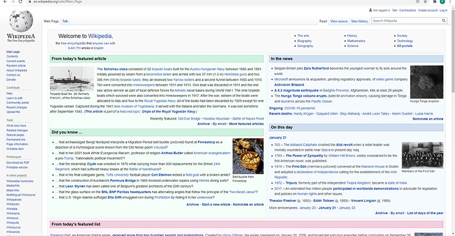The width and height of the screenshot is (455, 236).
Task: Click Download as PDF link
Action: (18, 162)
